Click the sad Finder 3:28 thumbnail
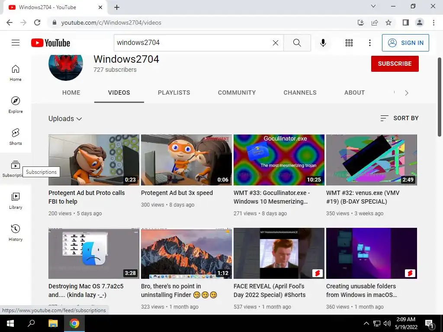This screenshot has width=443, height=332. coord(94,253)
